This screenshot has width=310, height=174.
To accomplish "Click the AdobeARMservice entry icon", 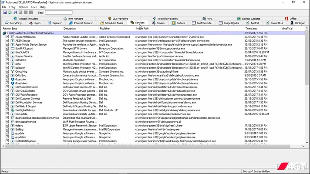I will [x=13, y=37].
